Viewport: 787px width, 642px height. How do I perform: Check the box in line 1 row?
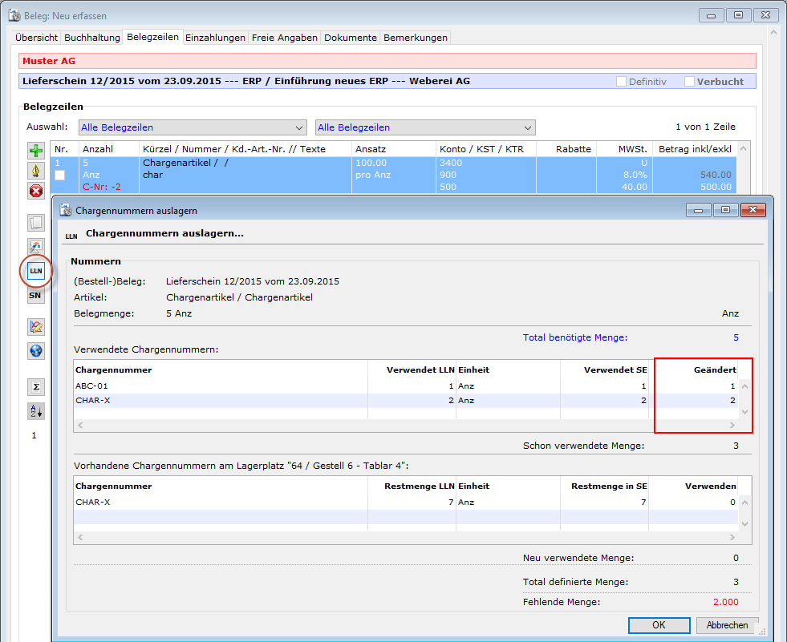pyautogui.click(x=60, y=175)
